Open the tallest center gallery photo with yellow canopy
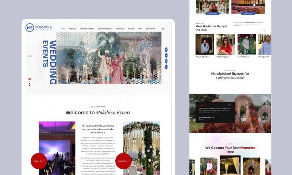The height and width of the screenshot is (175, 292). (230, 165)
